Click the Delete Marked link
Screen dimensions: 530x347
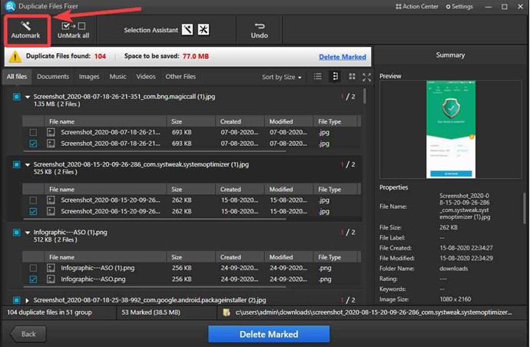(x=343, y=57)
